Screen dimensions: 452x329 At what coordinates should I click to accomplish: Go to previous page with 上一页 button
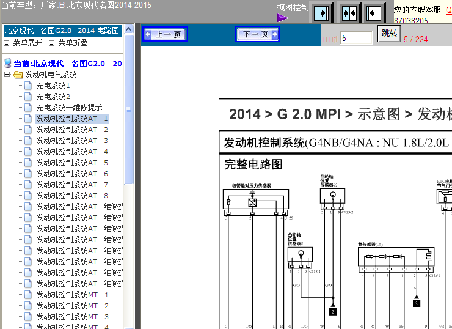pos(165,34)
